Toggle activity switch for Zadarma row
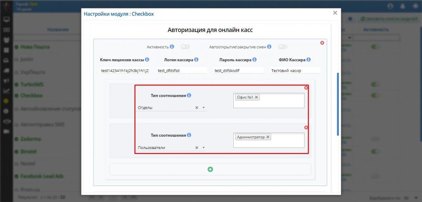This screenshot has height=202, width=422. 375,139
